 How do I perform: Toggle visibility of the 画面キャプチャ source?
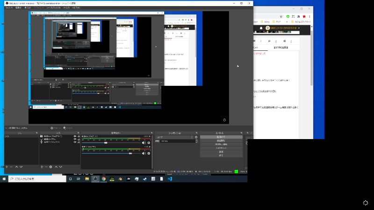[x=75, y=140]
